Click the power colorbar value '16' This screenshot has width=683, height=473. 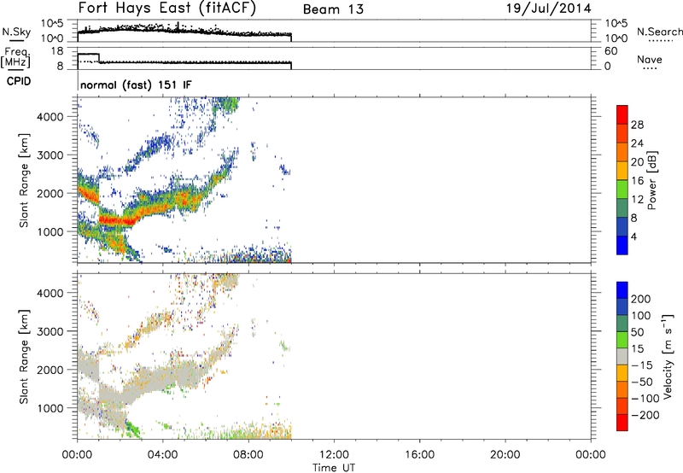637,181
